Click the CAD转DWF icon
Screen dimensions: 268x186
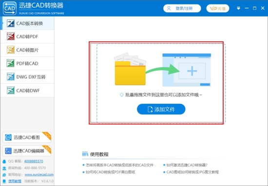[11, 91]
